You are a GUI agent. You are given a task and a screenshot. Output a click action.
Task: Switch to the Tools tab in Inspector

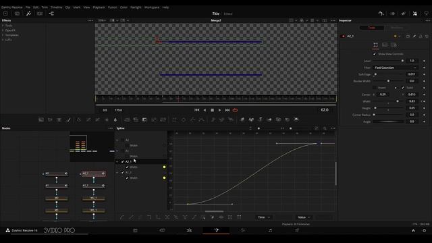tap(372, 28)
